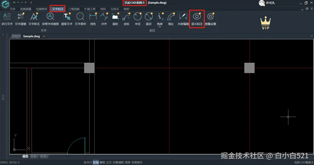The image size is (314, 165).
Task: Click the coordinates readout 54932, 39150, 0
Action: coord(10,162)
